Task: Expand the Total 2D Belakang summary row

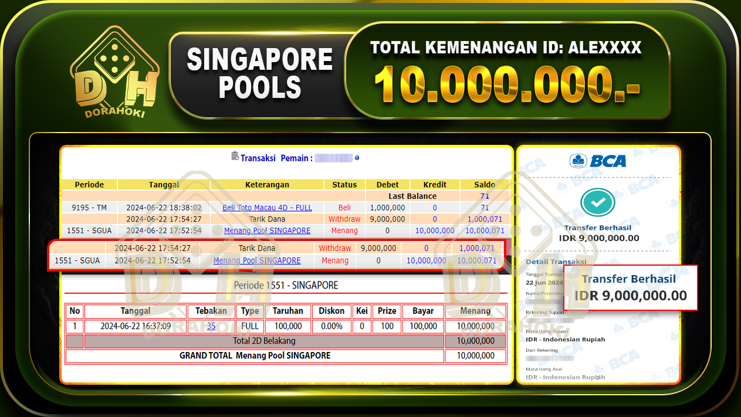Action: (x=265, y=341)
